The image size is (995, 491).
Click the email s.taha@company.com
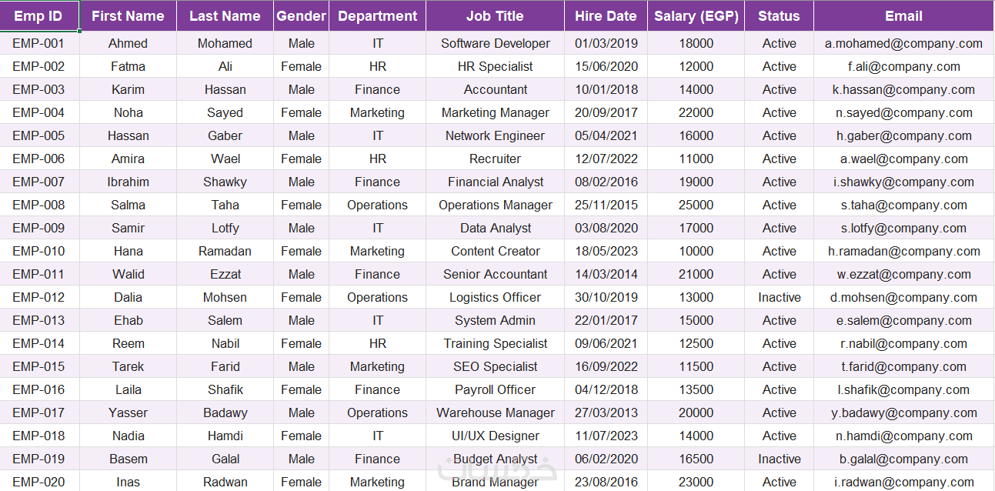[903, 205]
